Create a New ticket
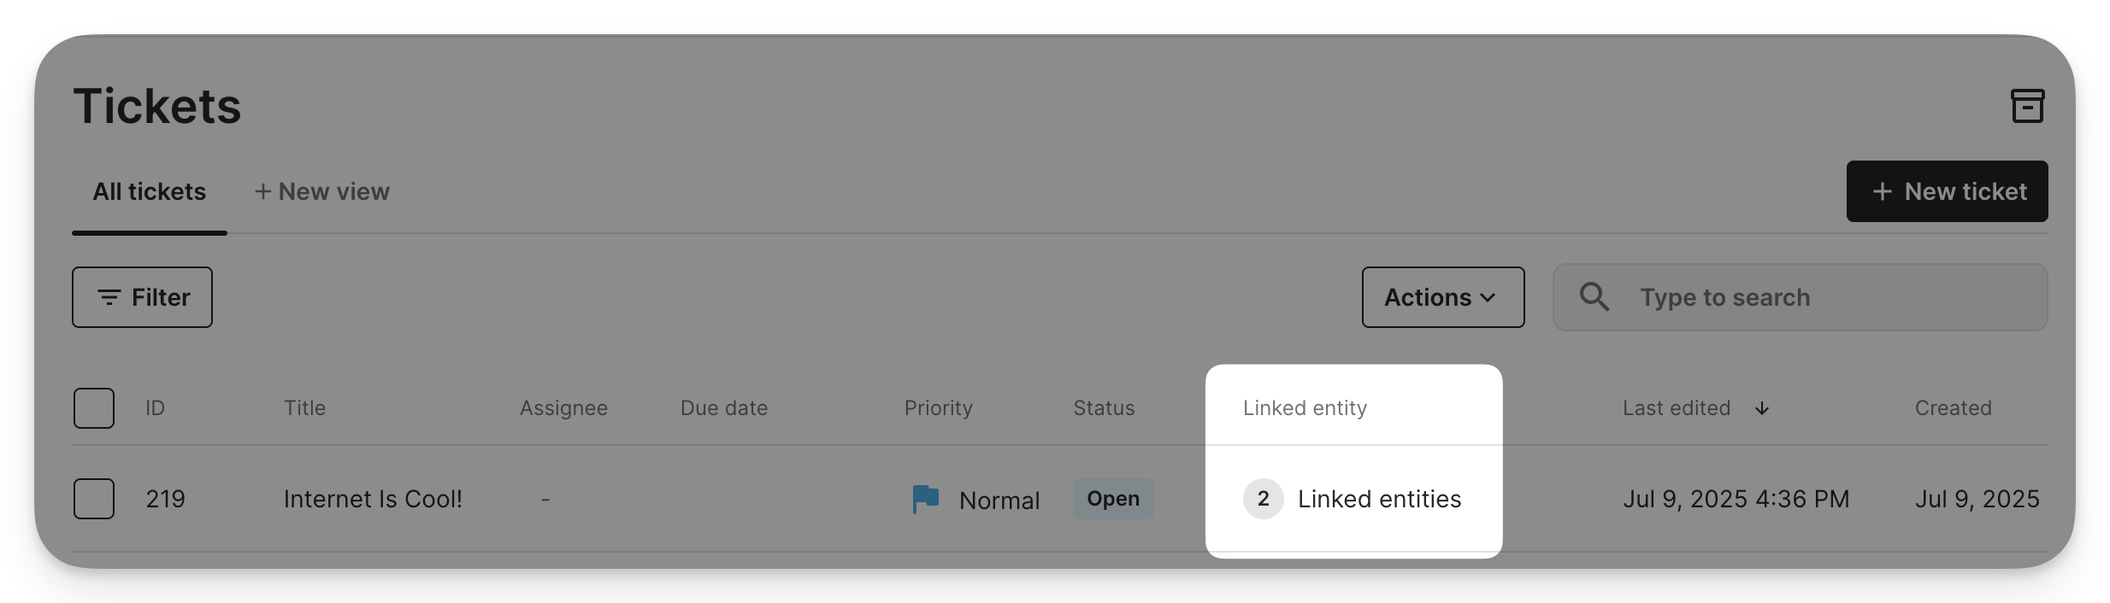Viewport: 2110px width, 603px height. (x=1947, y=191)
